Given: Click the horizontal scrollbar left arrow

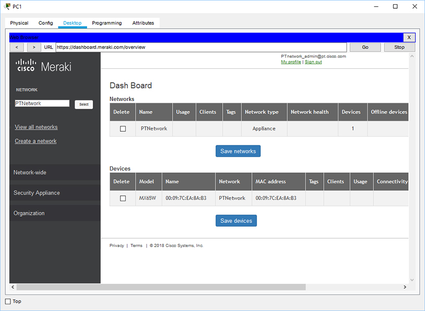Looking at the screenshot, I should click(13, 287).
